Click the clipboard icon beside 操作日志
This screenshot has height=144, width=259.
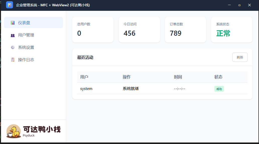click(13, 60)
